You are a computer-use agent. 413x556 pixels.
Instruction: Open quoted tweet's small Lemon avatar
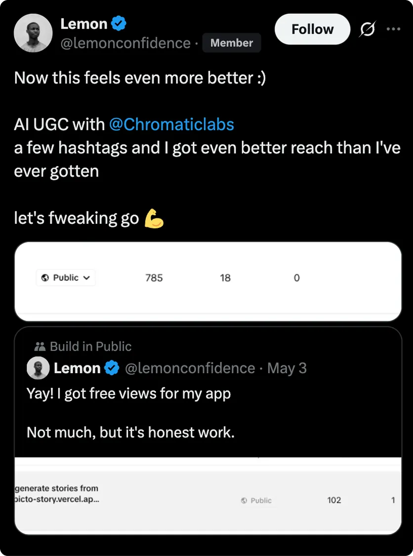[38, 368]
